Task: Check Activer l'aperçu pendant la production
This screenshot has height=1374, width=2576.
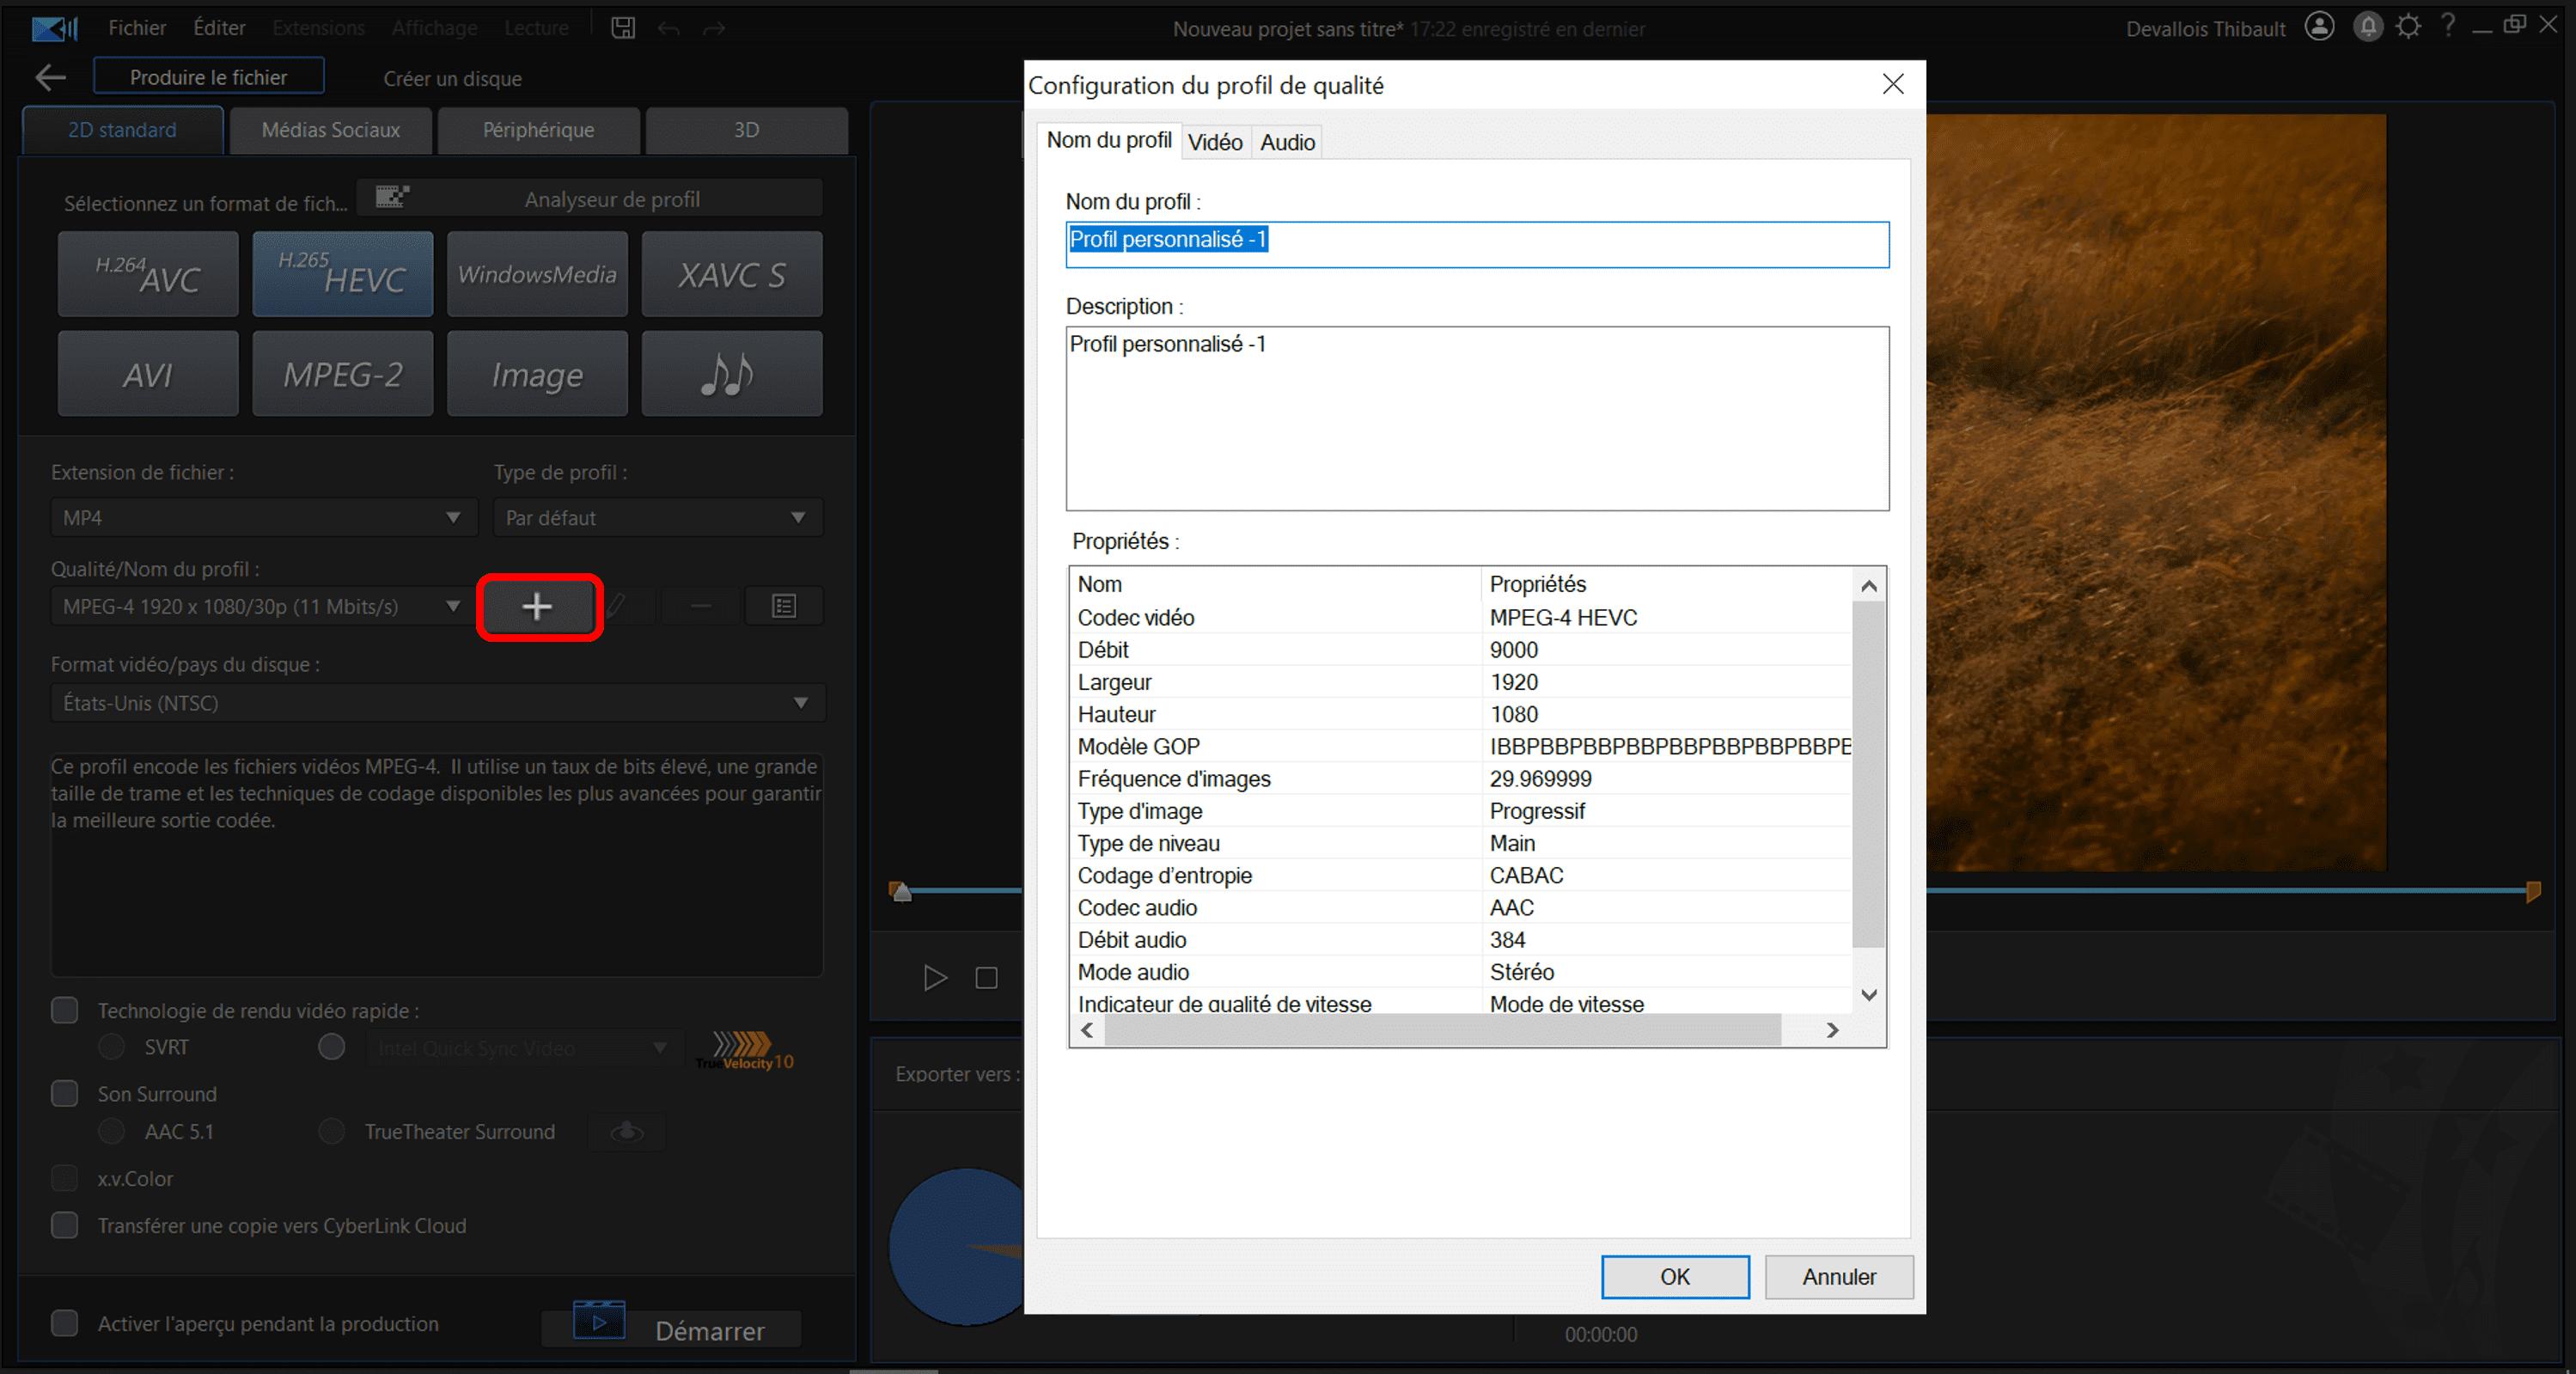Action: coord(65,1323)
